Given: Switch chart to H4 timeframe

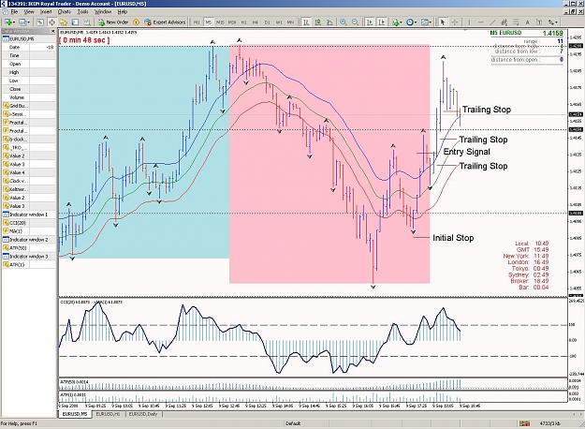Looking at the screenshot, I should point(256,22).
